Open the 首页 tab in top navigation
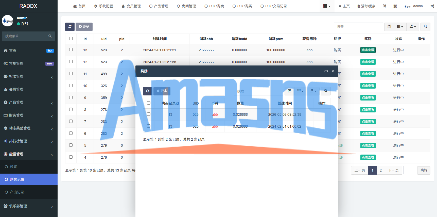 (x=79, y=6)
